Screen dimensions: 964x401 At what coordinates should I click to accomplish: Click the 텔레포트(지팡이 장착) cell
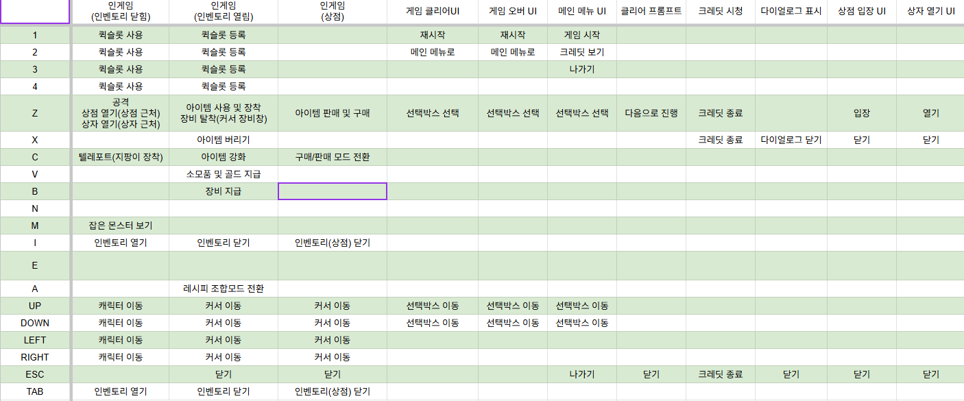coord(121,157)
